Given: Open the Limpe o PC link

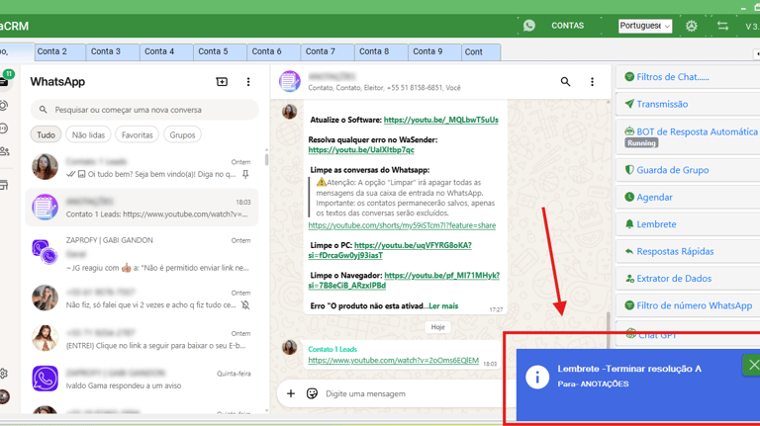Looking at the screenshot, I should [390, 250].
